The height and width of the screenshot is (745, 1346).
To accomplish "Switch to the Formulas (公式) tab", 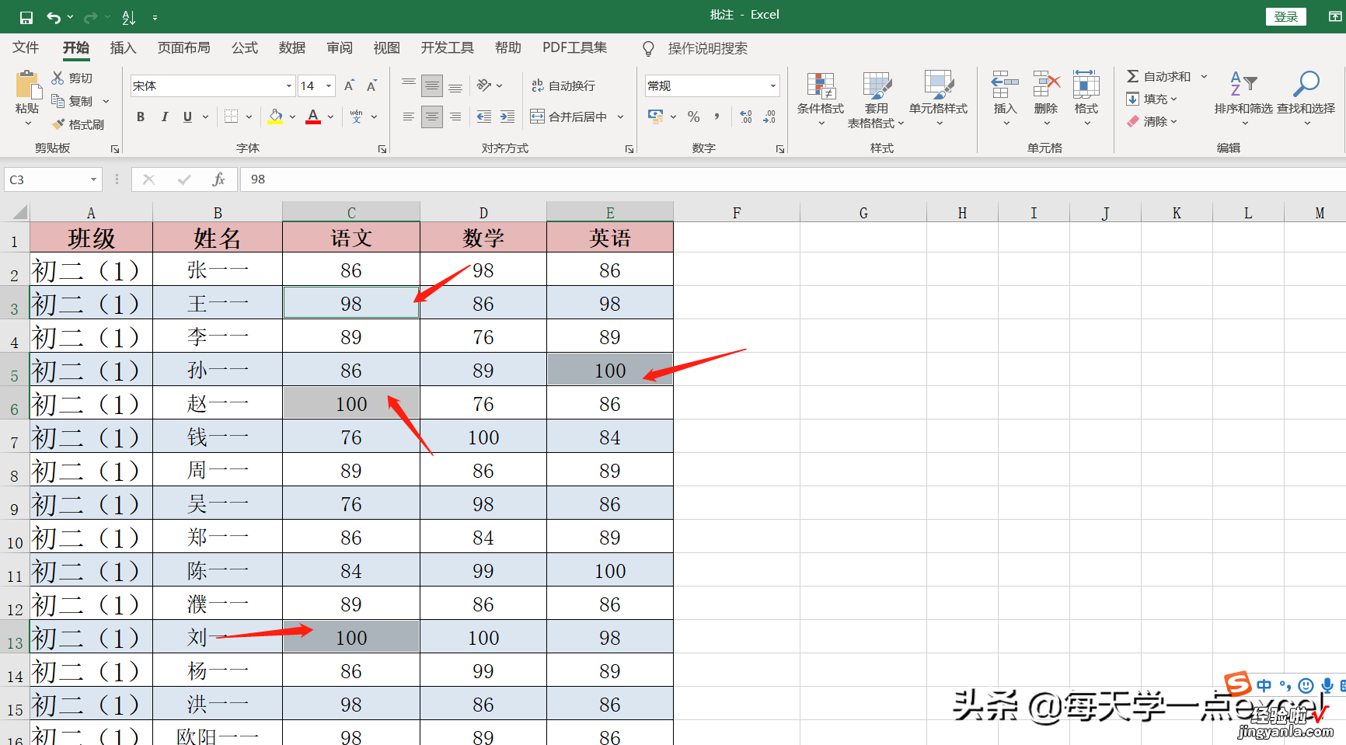I will 244,48.
